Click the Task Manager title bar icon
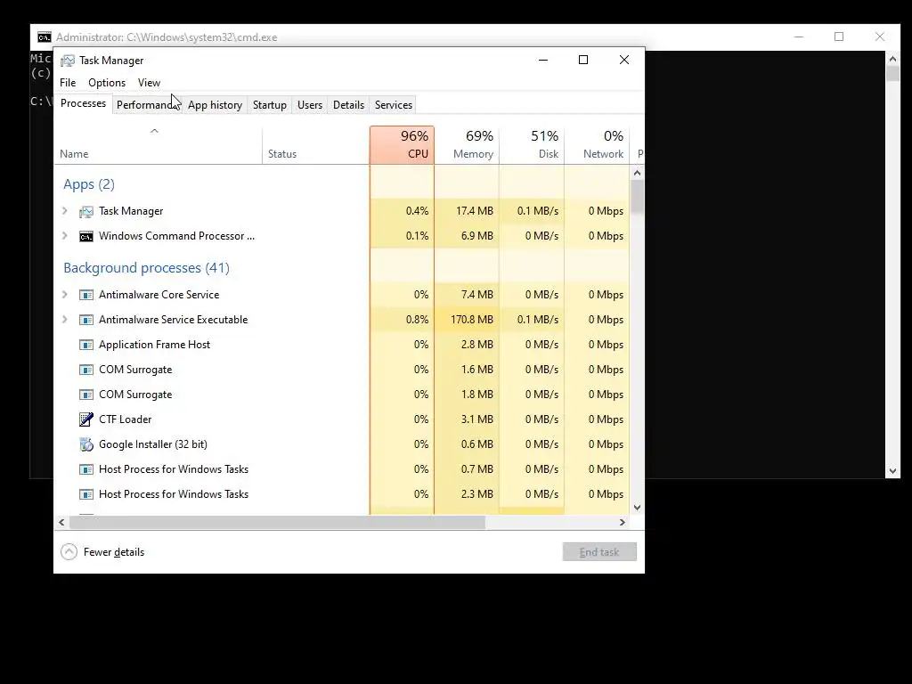The width and height of the screenshot is (912, 684). (68, 61)
